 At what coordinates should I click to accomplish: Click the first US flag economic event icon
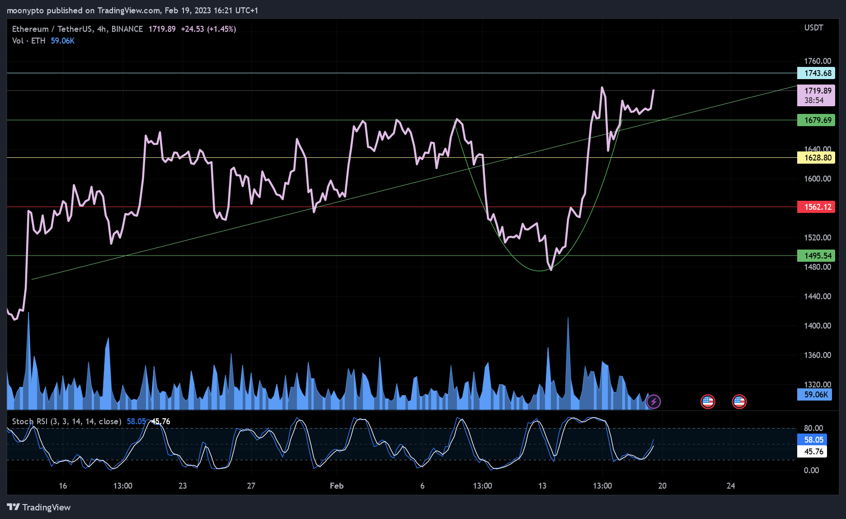708,401
